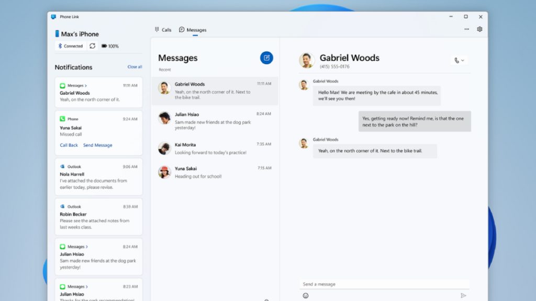Select the Messages tab

pyautogui.click(x=193, y=30)
